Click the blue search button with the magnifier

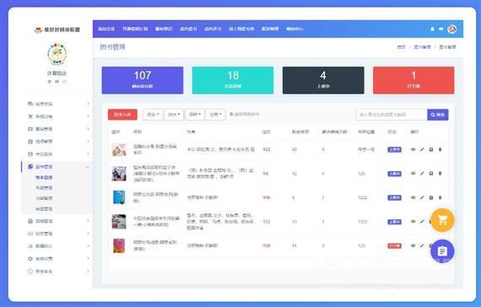438,115
